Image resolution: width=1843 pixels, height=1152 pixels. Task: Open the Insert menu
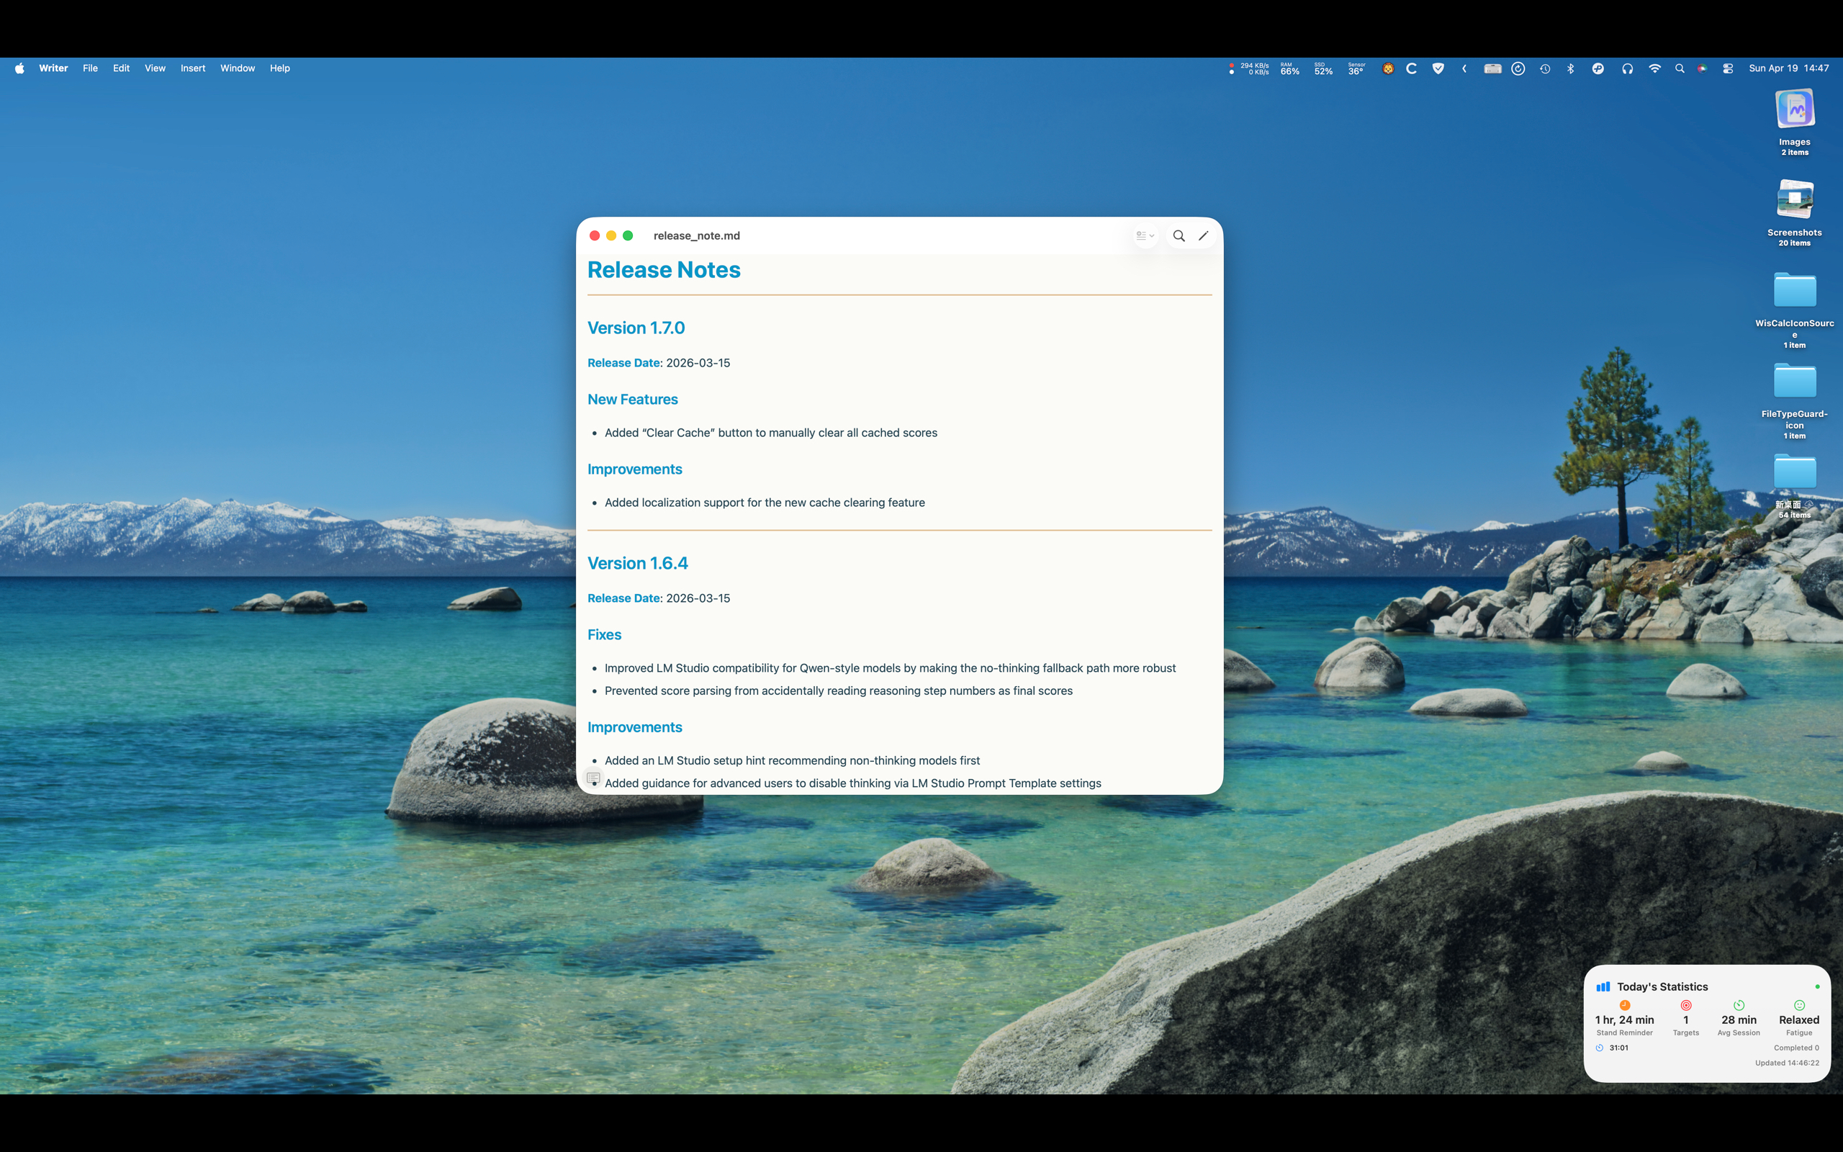coord(193,68)
